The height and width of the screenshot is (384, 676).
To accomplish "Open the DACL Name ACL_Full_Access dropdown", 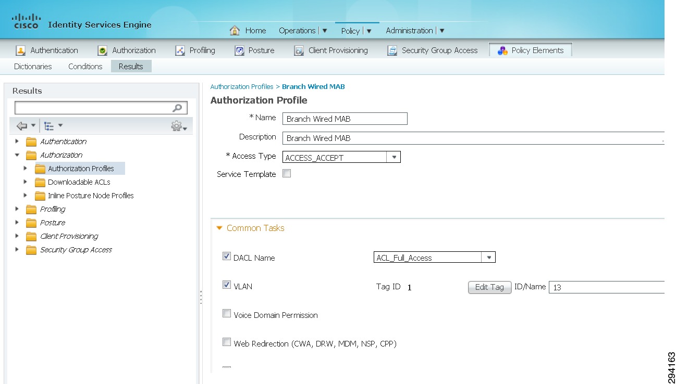I will [x=488, y=257].
